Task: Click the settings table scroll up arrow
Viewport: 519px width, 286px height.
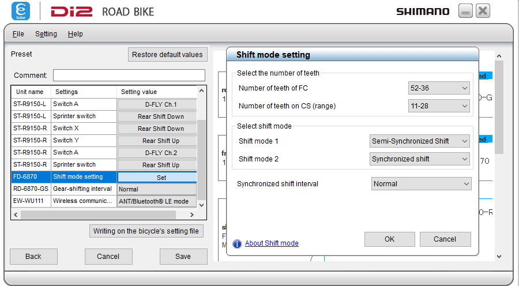Action: pos(201,91)
